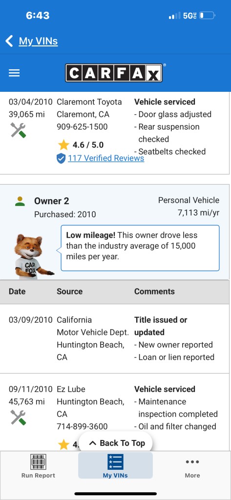Tap the back chevron beside My VINs
This screenshot has width=231, height=500.
(x=9, y=41)
